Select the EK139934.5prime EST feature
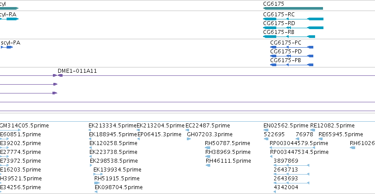 tap(98, 174)
